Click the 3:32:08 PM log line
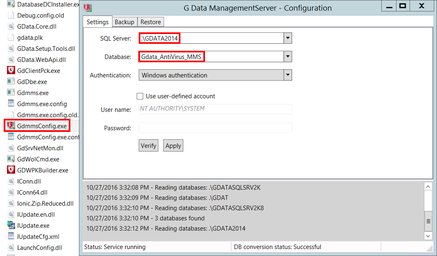Screen dimensions: 437x256 click(x=173, y=188)
